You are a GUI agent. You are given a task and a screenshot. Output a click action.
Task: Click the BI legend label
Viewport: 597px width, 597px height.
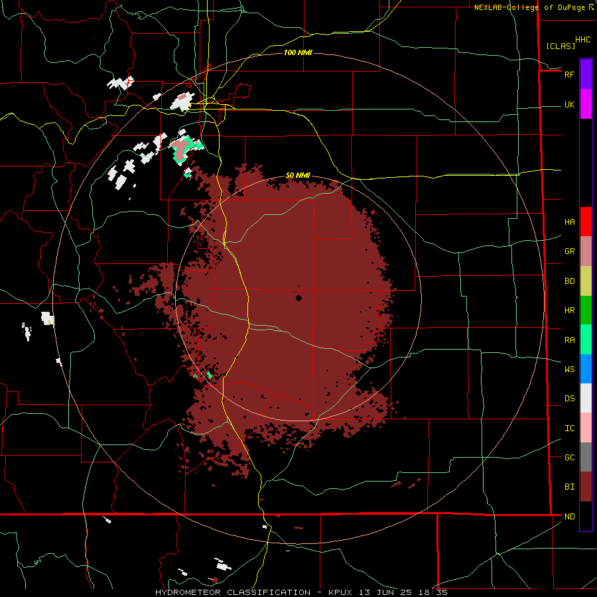point(569,487)
